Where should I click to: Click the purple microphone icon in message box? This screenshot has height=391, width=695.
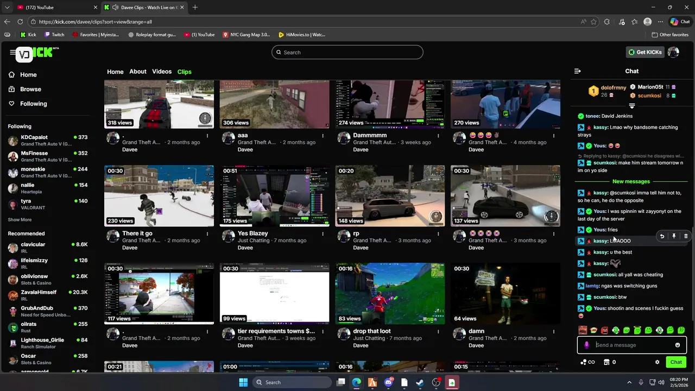click(586, 345)
